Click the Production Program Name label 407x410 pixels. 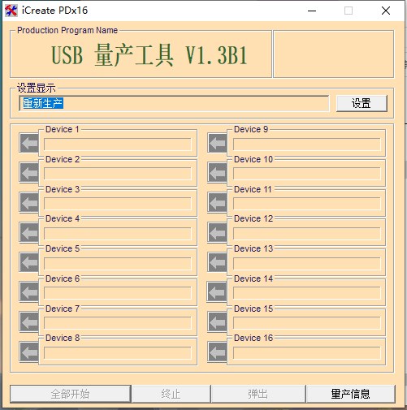coord(67,30)
